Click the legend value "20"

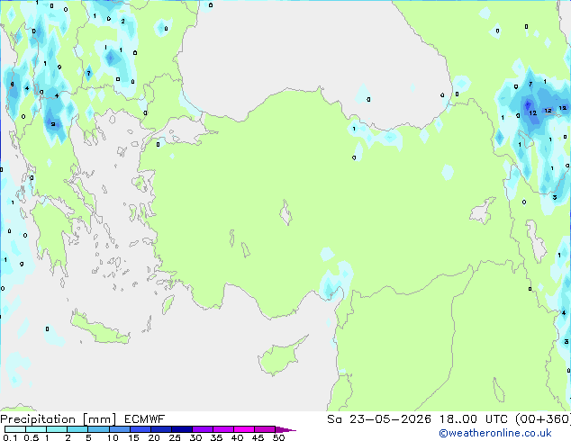154,437
